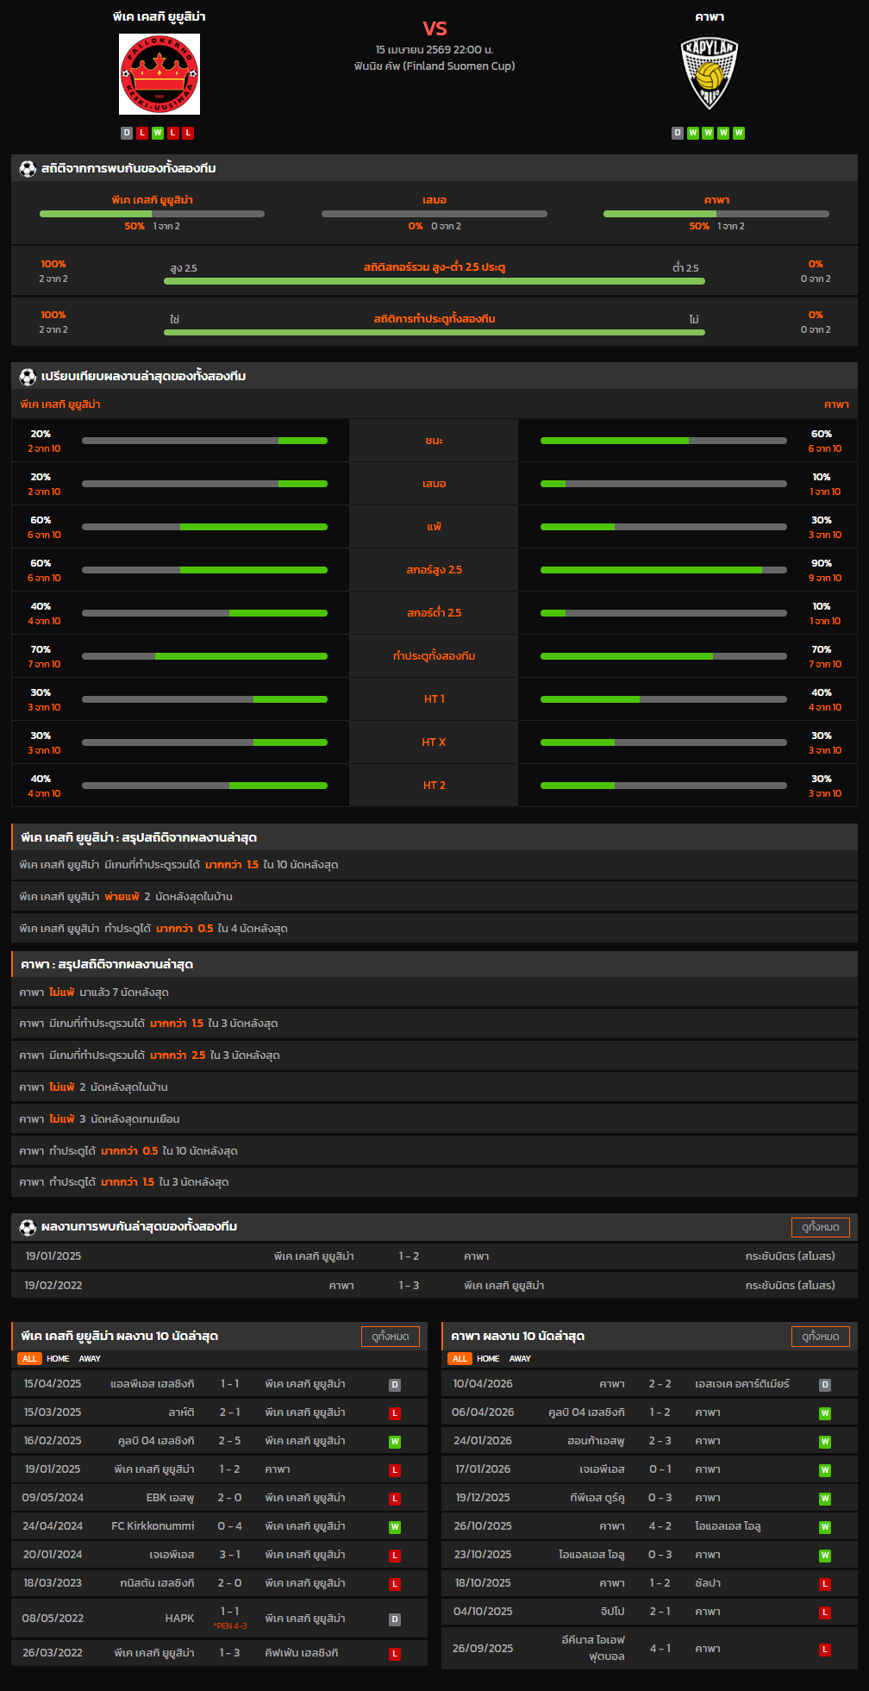This screenshot has height=1691, width=869.
Task: Click the PK Keski-Uusimaa team crest logo
Action: click(159, 74)
